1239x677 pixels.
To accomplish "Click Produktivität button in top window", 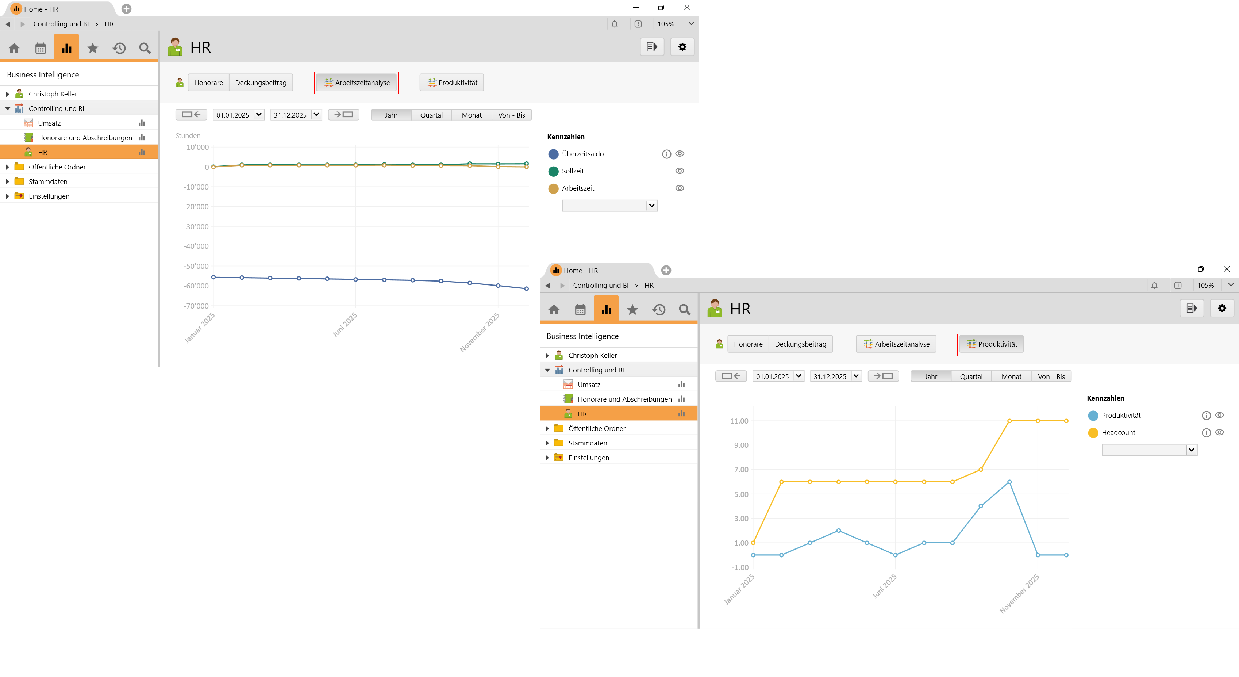I will 452,82.
